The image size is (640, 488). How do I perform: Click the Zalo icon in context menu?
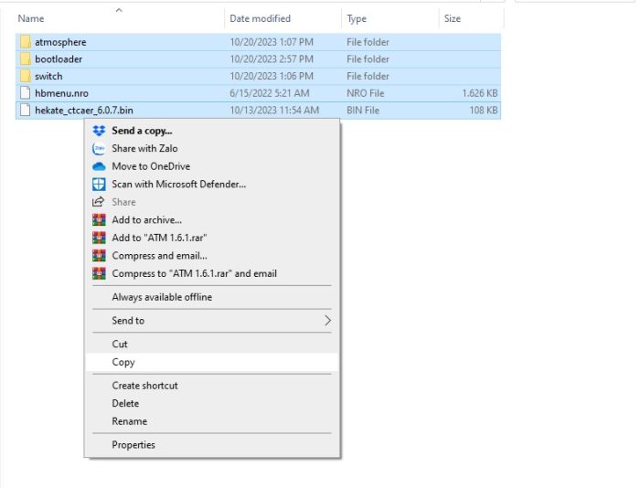(x=99, y=148)
